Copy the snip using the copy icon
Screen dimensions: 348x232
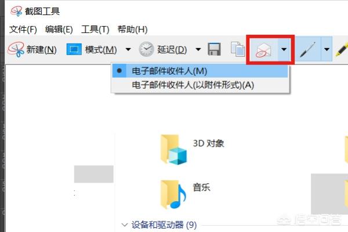[x=238, y=49]
